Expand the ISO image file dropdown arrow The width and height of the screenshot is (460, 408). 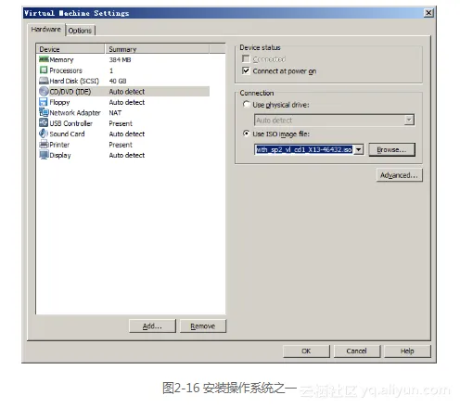(x=358, y=150)
